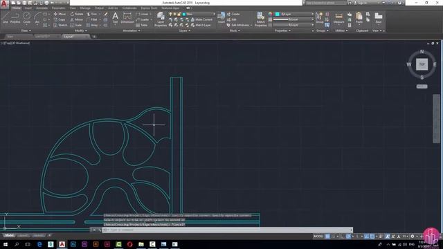
Task: Expand the Block panel
Action: coord(235,30)
